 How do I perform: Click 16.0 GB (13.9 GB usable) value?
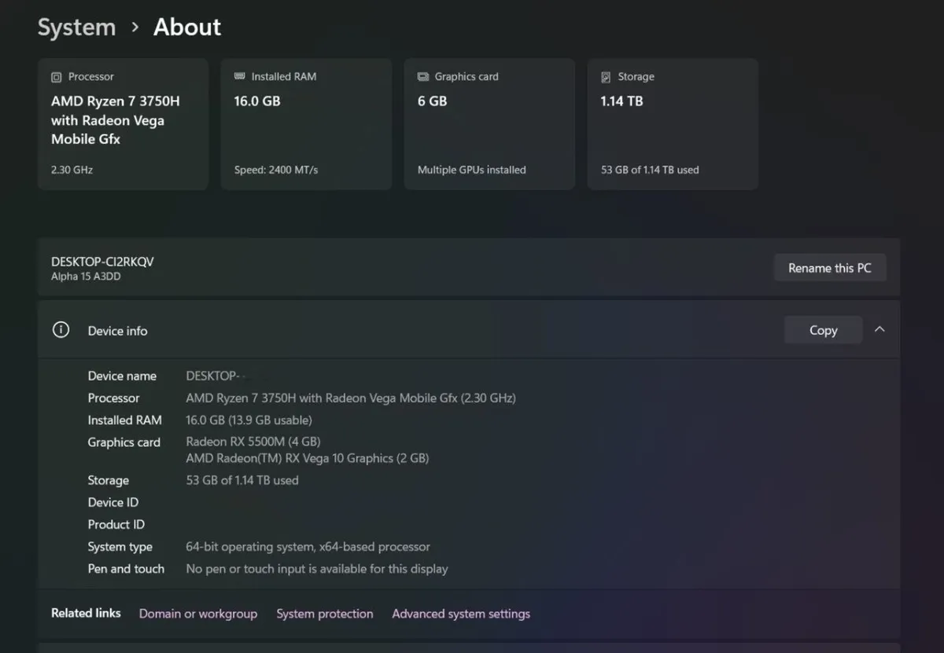click(249, 420)
